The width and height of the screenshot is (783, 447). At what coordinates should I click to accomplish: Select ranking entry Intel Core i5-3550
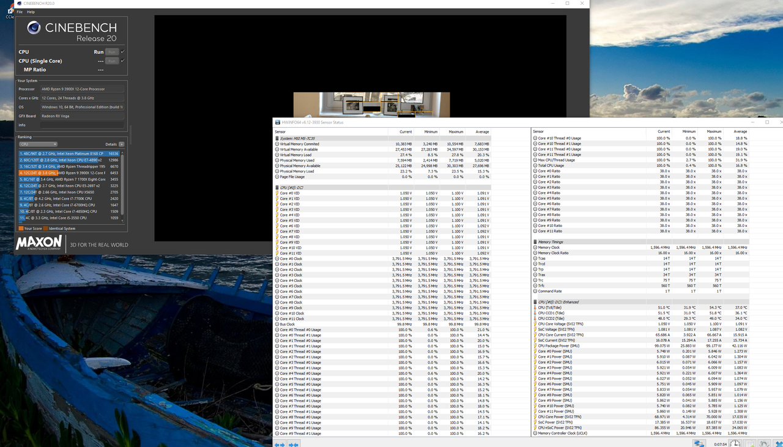69,218
